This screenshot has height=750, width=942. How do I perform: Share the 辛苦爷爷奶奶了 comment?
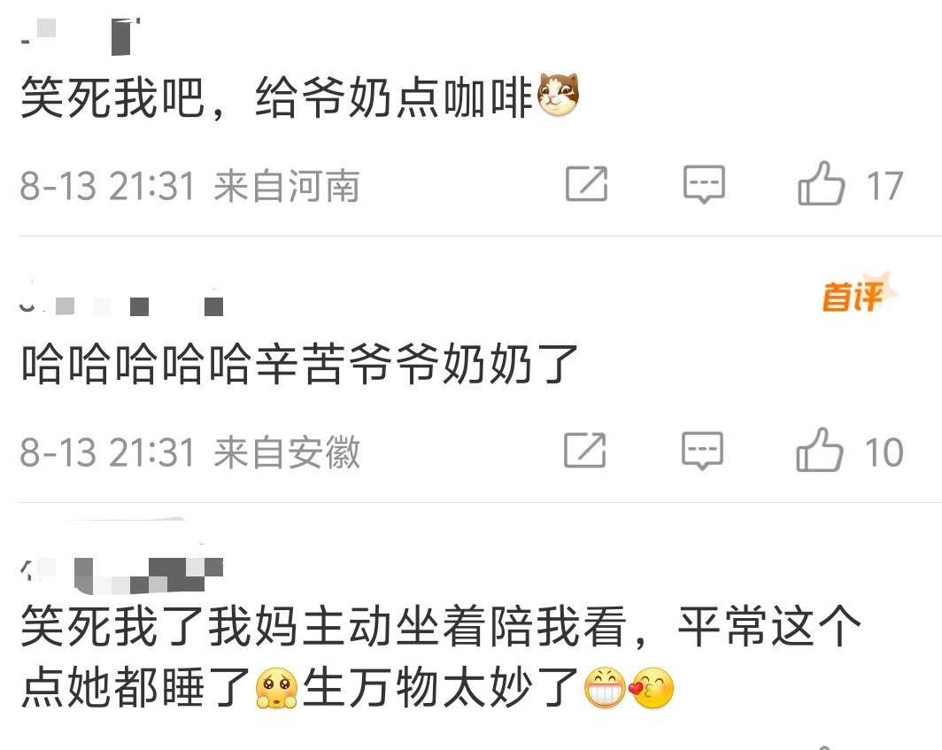coord(584,450)
